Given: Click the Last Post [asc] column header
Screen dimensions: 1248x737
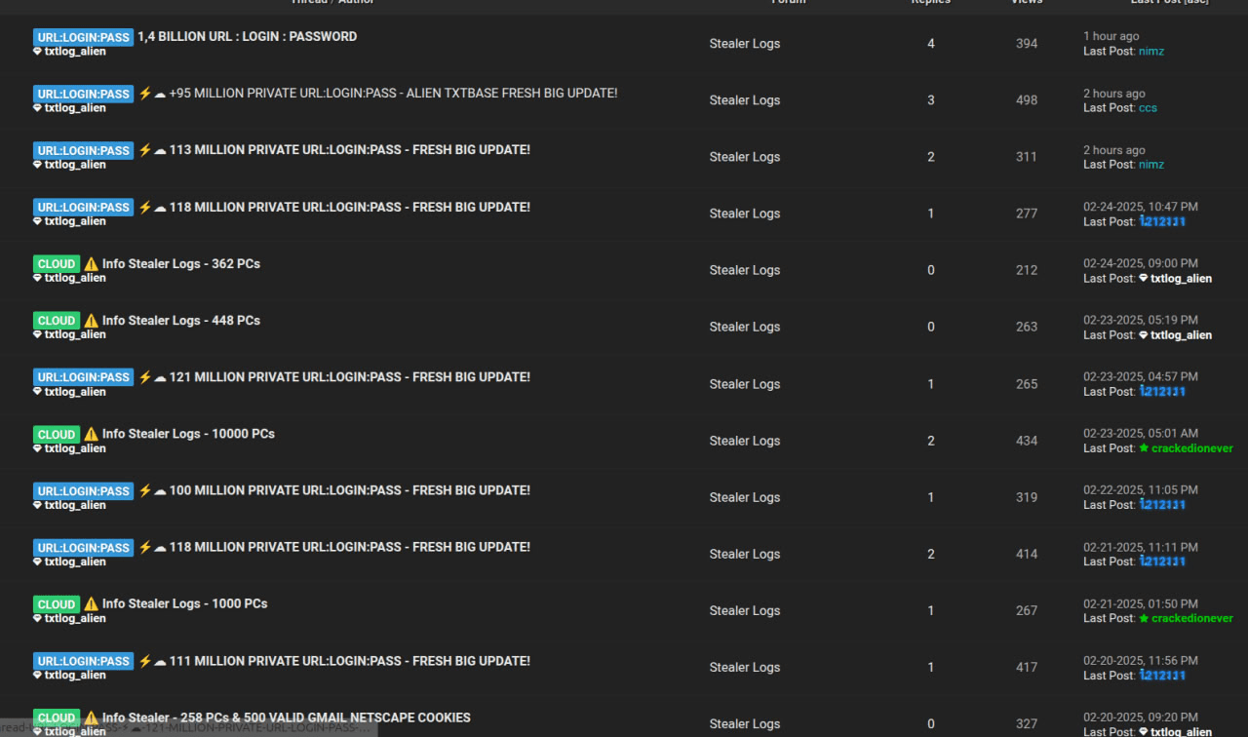Looking at the screenshot, I should 1169,2.
